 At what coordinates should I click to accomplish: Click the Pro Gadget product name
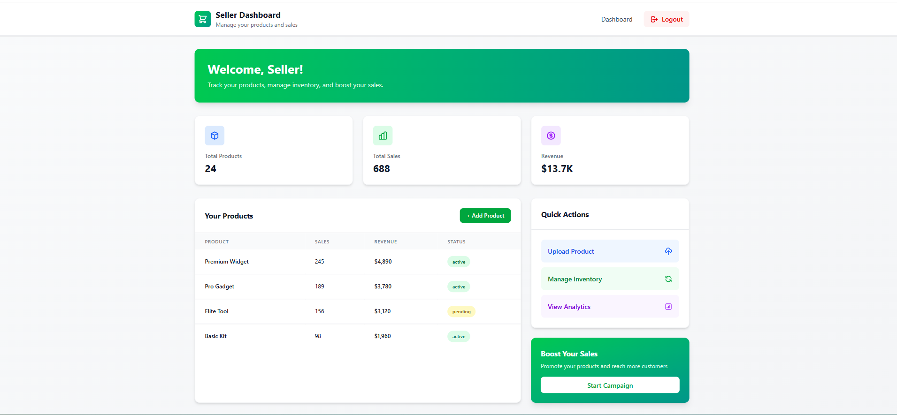tap(219, 287)
